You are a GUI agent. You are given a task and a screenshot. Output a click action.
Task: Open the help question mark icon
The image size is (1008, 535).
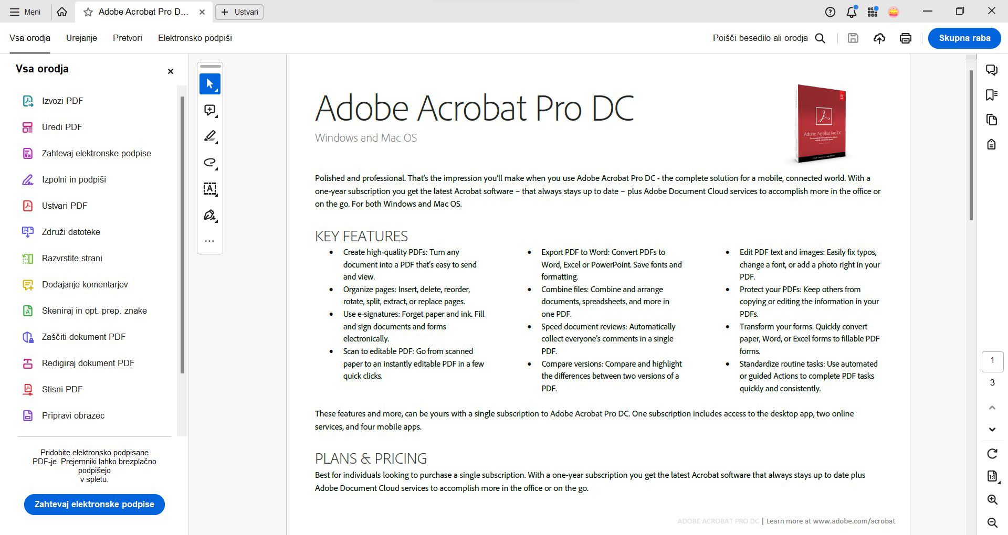[x=830, y=12]
